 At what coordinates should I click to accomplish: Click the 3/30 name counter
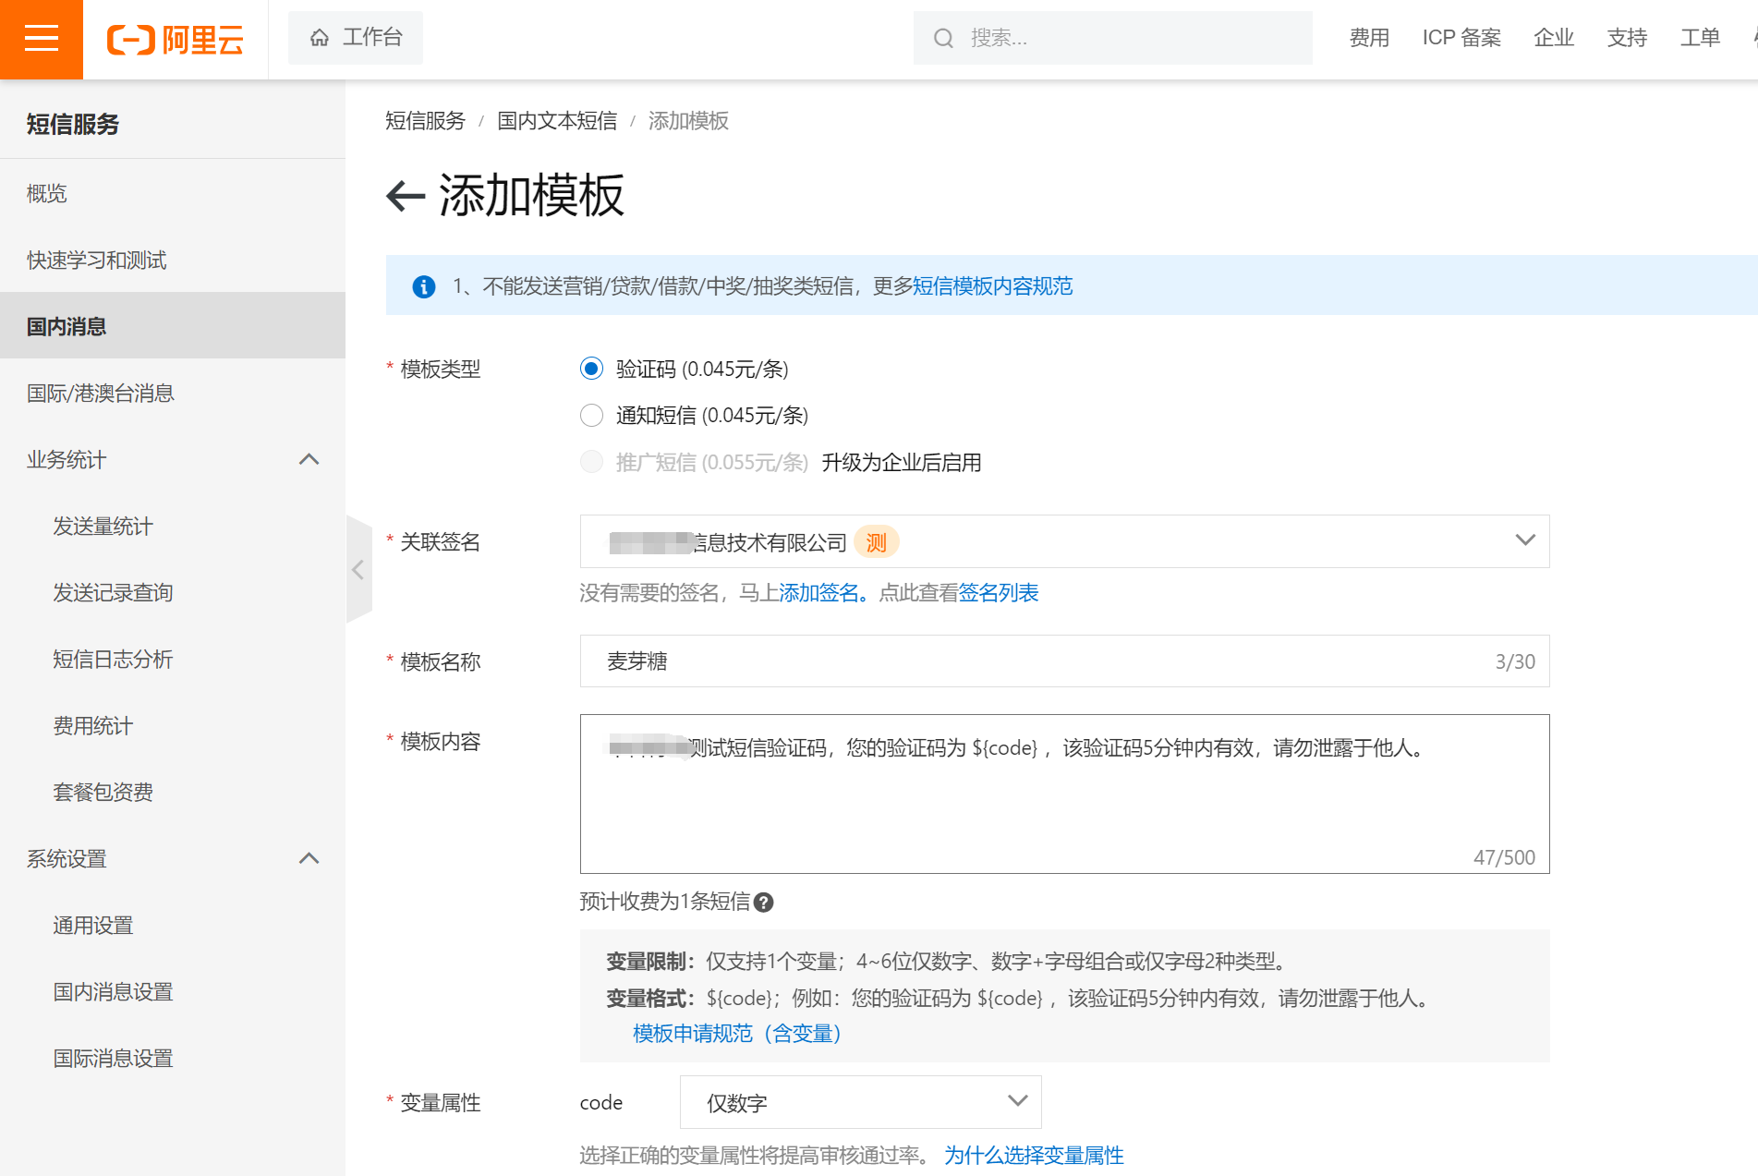click(x=1515, y=661)
